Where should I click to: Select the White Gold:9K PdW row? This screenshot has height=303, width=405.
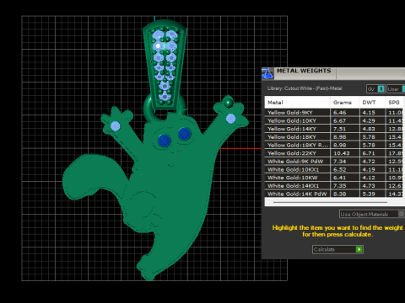(334, 162)
